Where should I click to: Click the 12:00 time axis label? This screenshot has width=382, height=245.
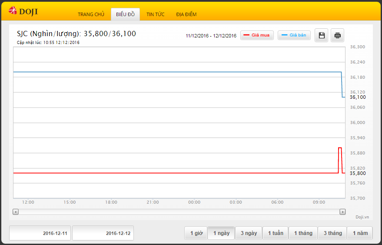click(x=28, y=202)
